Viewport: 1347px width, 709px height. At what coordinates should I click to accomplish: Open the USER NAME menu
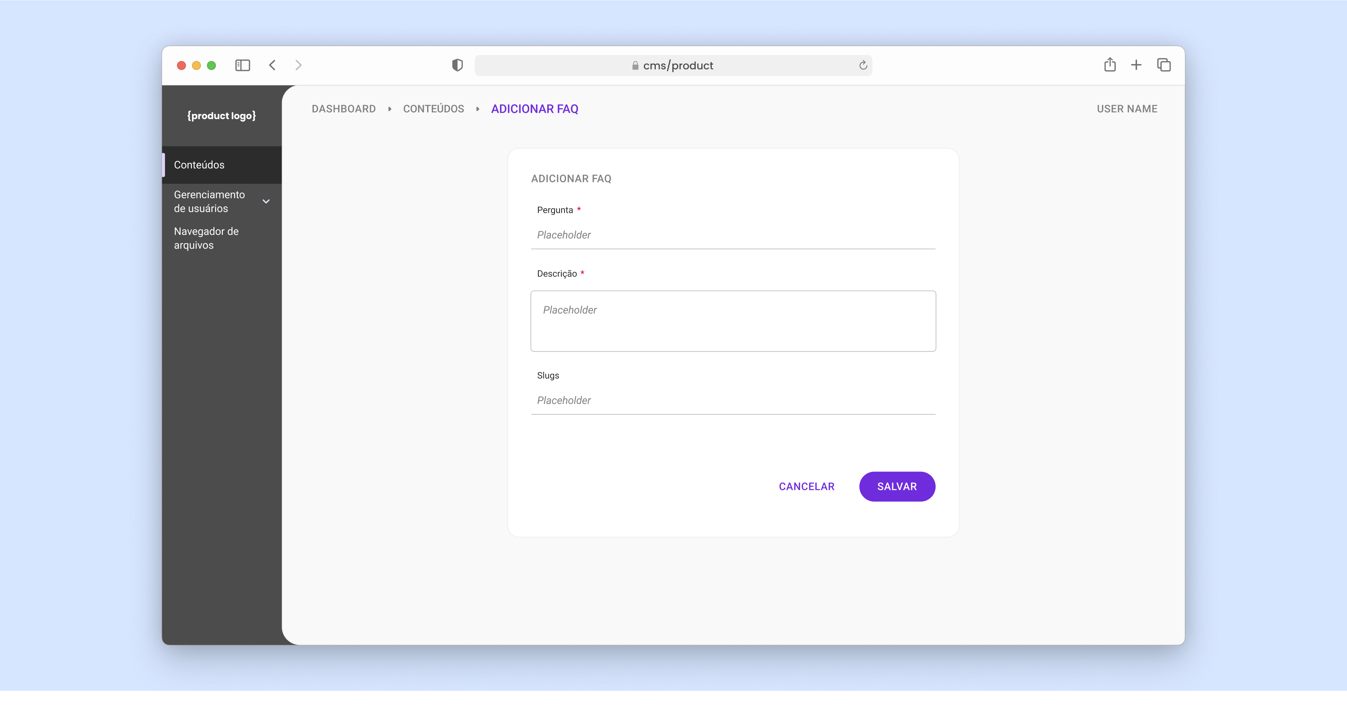coord(1127,109)
